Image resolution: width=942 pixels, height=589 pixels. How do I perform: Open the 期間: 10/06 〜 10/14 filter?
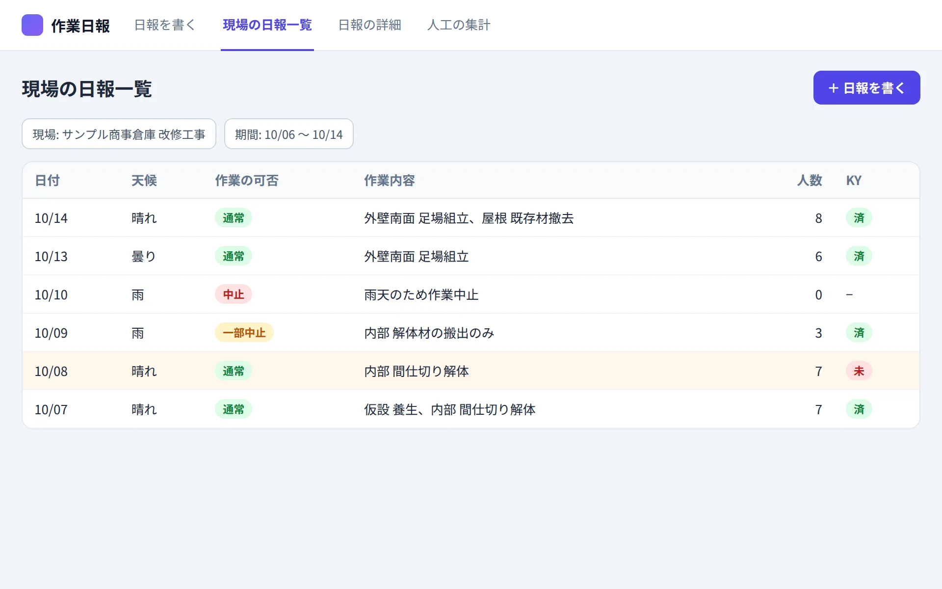(289, 134)
